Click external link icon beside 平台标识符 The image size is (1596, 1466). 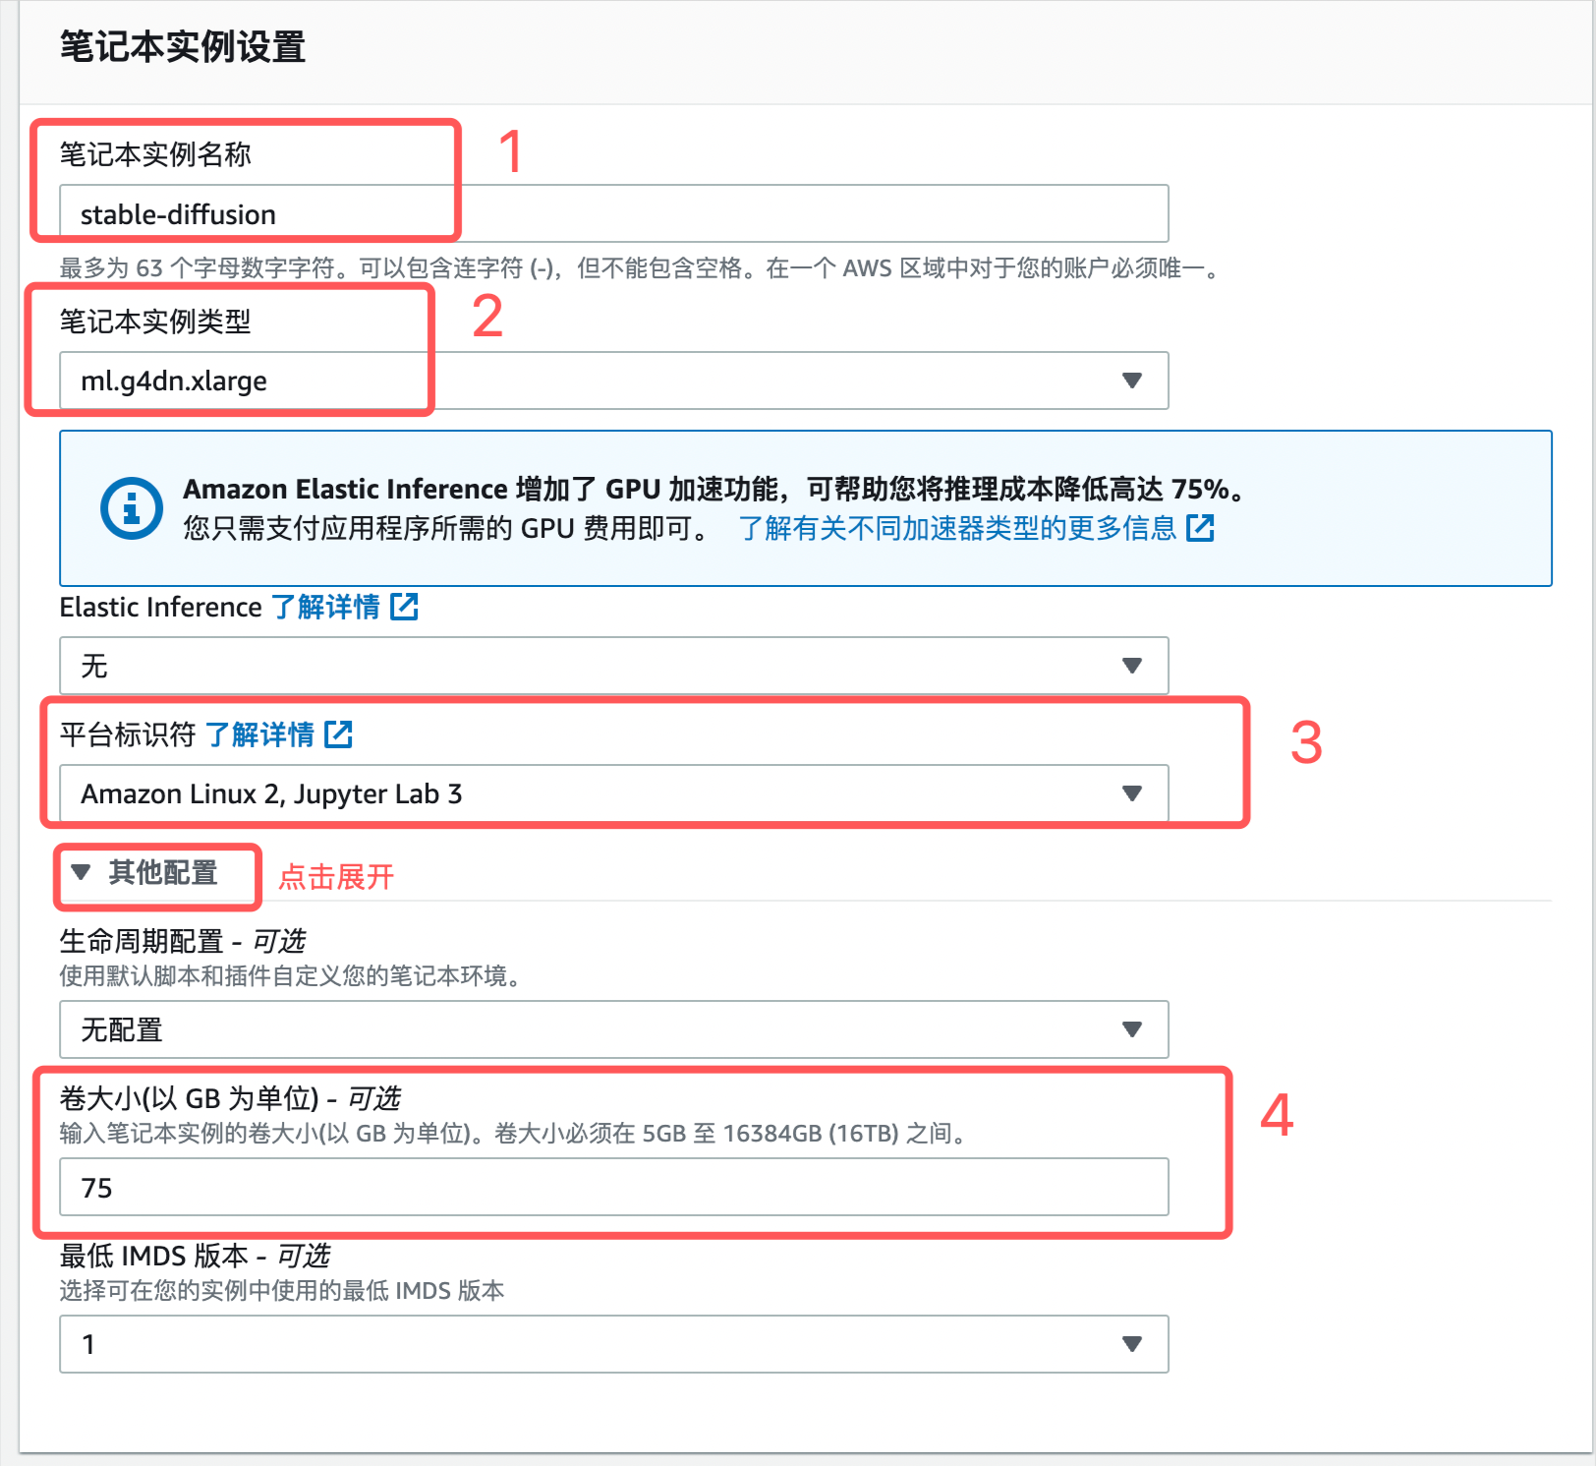click(338, 734)
